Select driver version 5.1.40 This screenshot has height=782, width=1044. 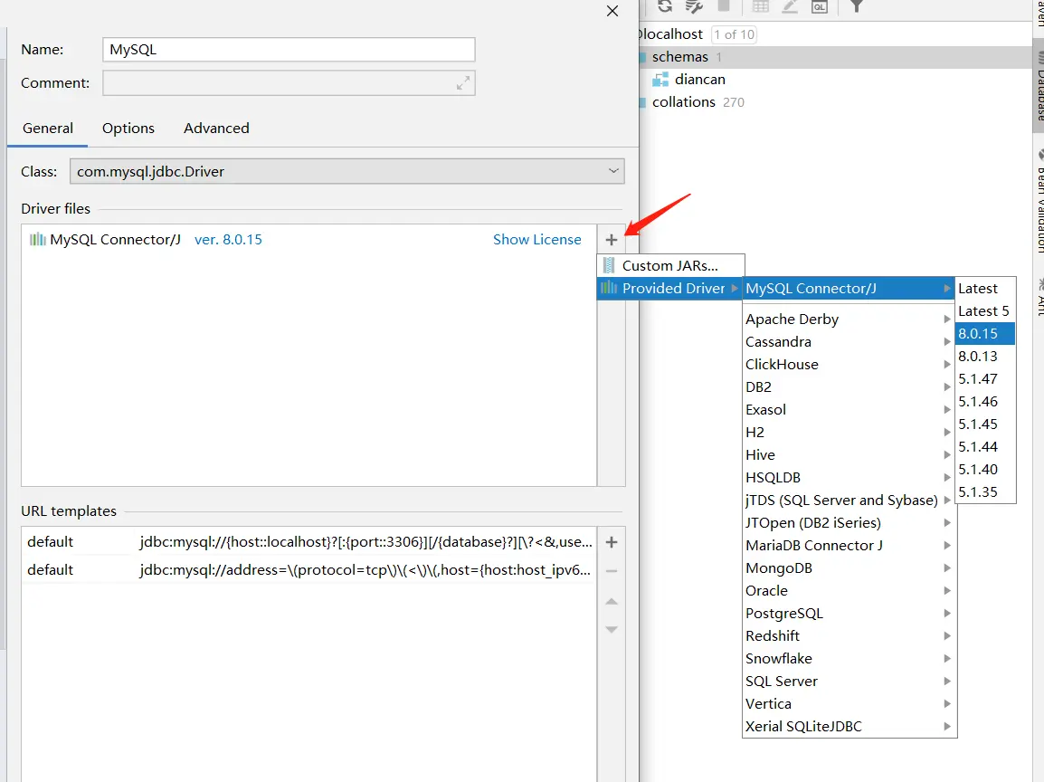pos(985,470)
